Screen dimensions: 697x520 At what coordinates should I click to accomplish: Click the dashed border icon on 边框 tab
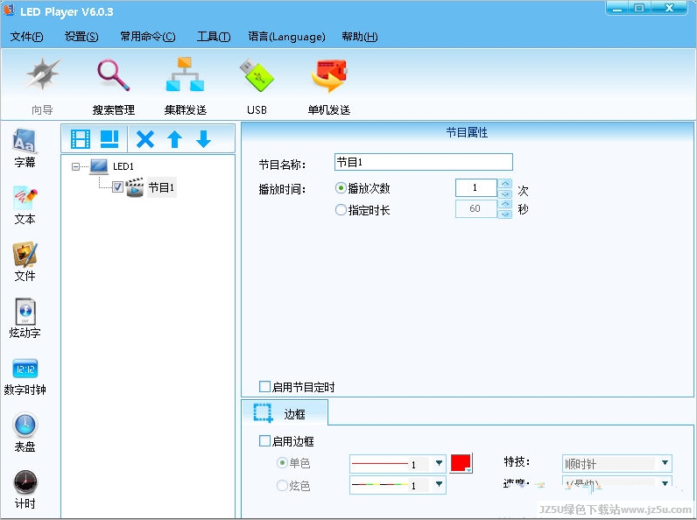pyautogui.click(x=263, y=413)
